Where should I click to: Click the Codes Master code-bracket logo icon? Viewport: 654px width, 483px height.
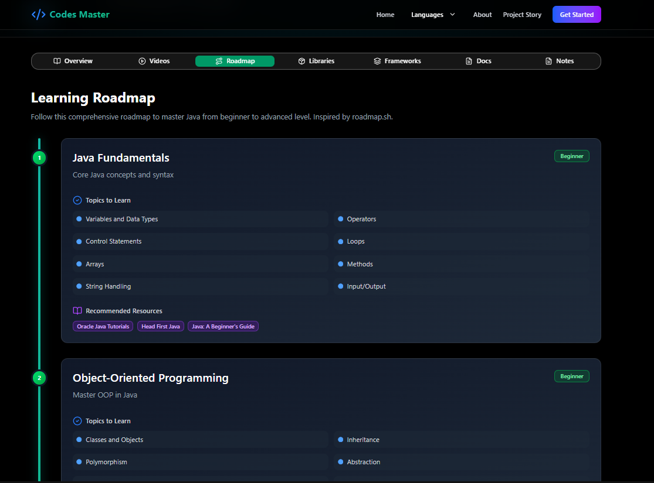(x=38, y=15)
